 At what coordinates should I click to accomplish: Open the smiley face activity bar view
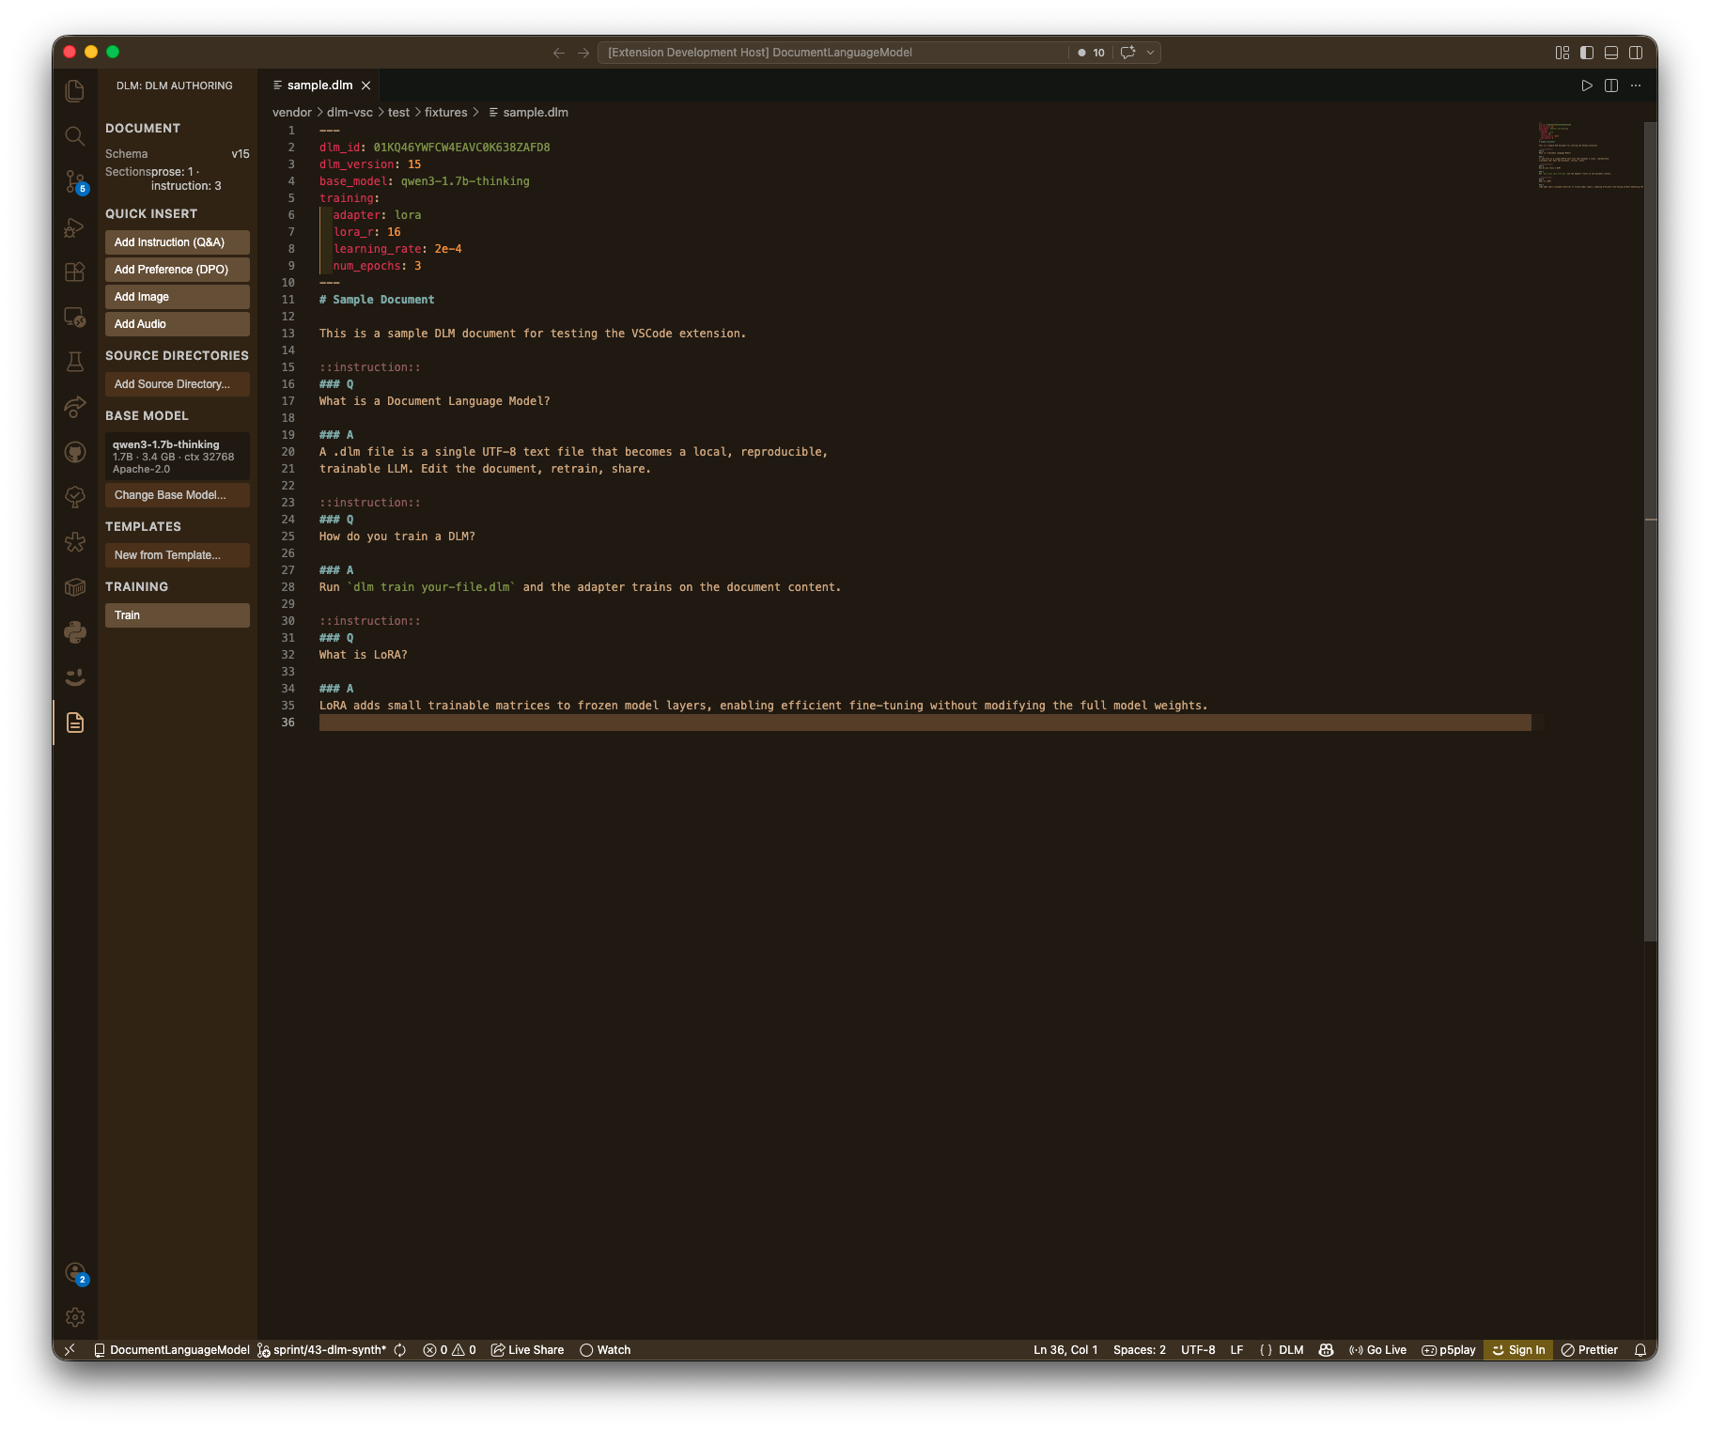[x=75, y=677]
